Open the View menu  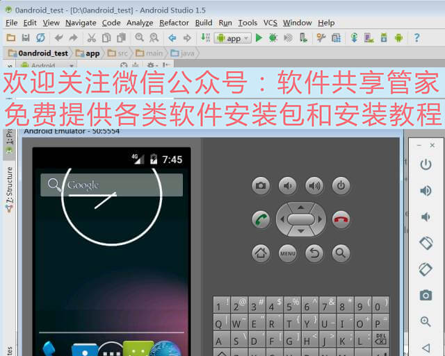[x=51, y=23]
